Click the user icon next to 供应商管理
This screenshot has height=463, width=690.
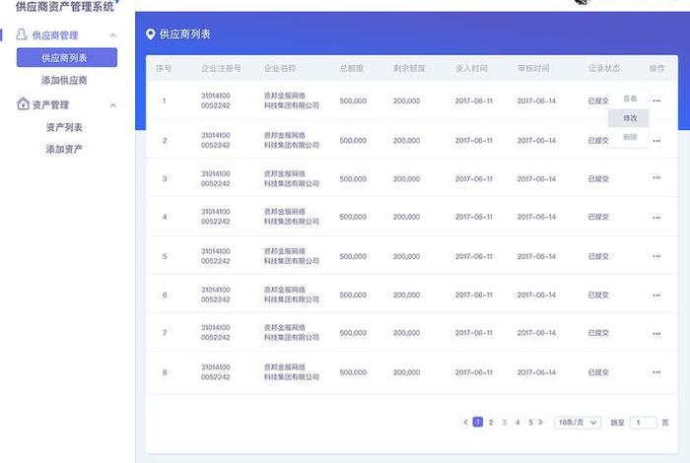click(x=22, y=34)
